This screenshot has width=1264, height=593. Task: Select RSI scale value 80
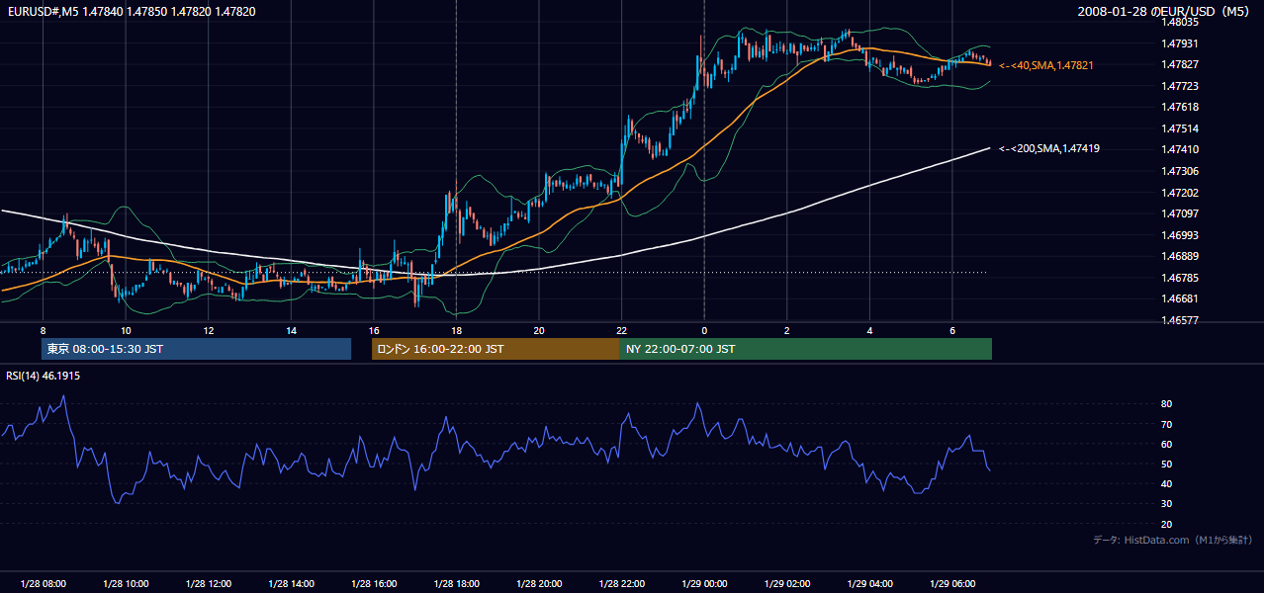pos(1167,404)
